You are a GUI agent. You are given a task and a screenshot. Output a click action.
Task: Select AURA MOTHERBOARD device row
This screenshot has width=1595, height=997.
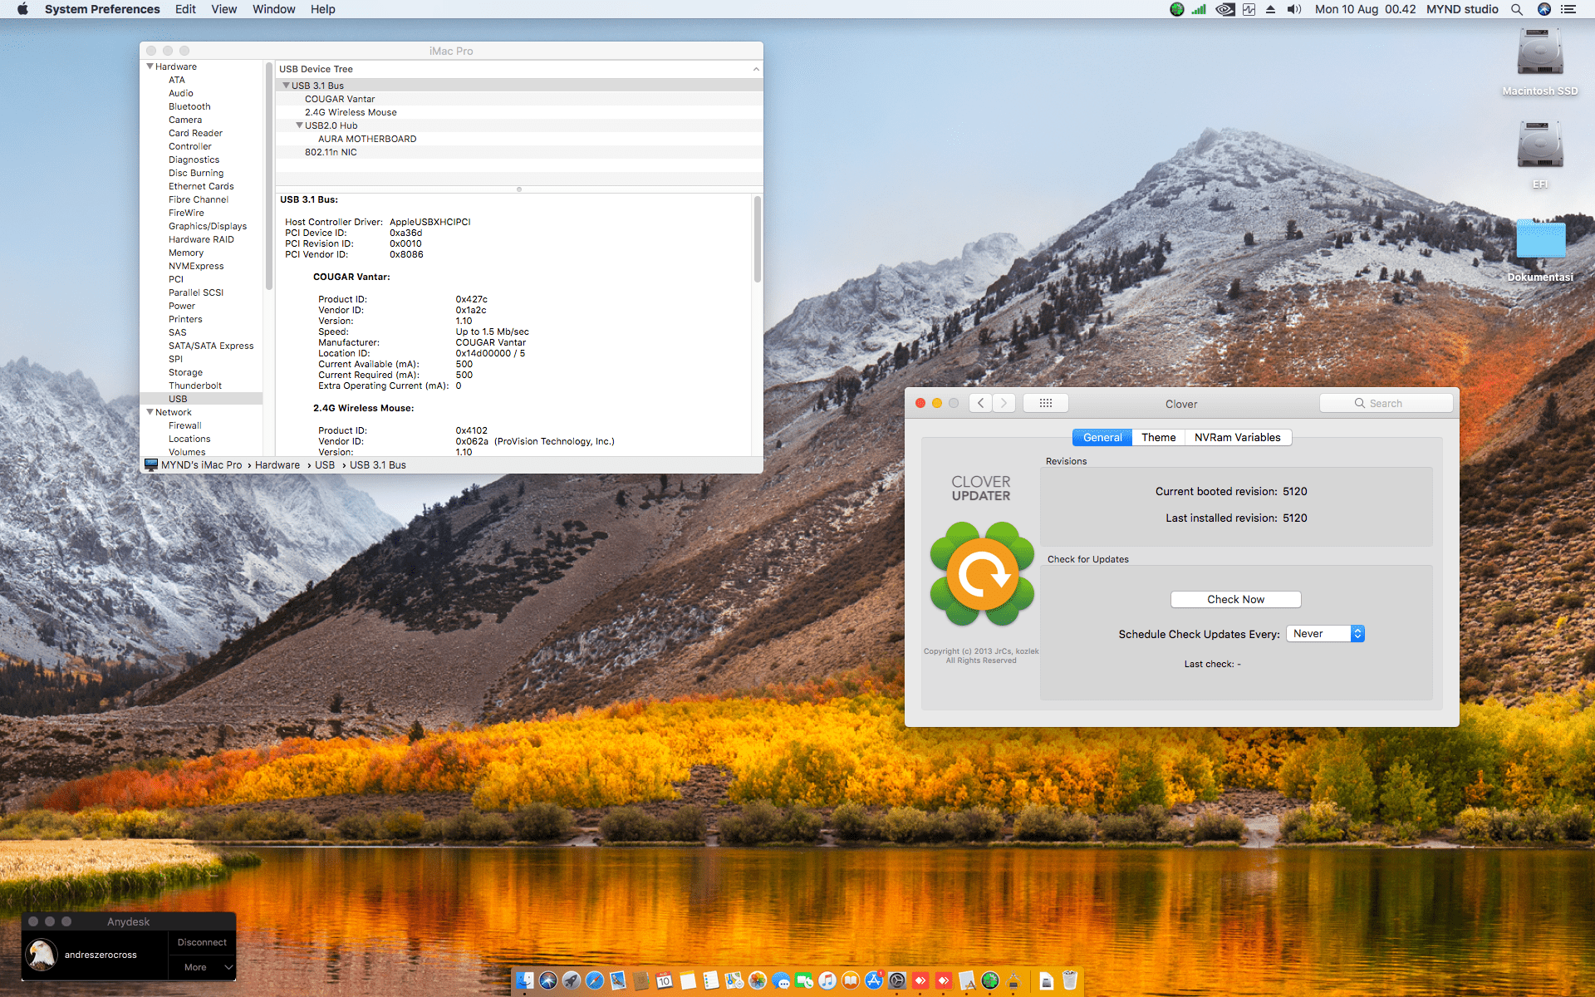tap(519, 139)
